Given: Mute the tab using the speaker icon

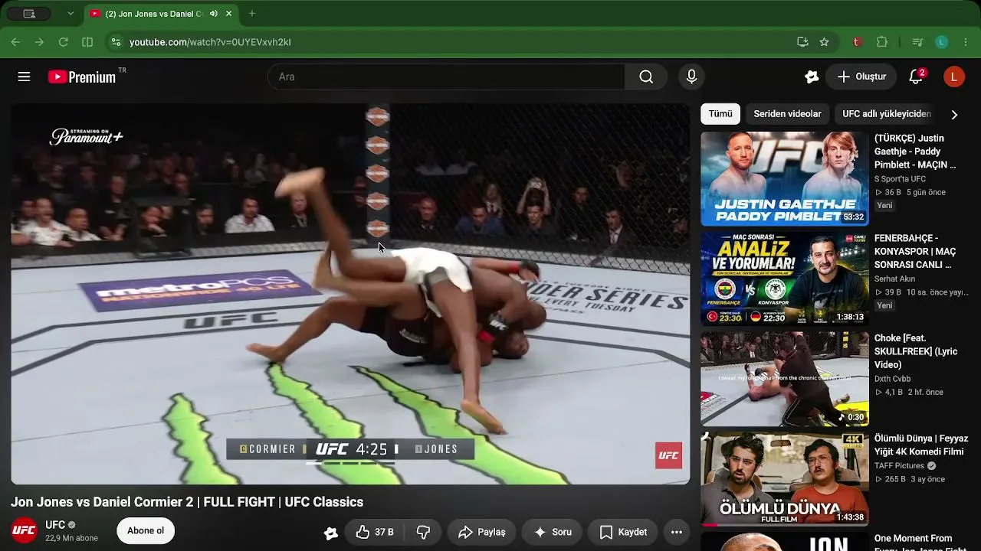Looking at the screenshot, I should point(213,14).
